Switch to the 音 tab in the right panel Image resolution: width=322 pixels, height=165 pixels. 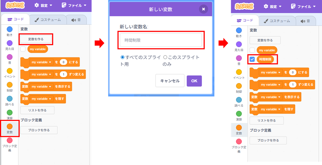305,21
